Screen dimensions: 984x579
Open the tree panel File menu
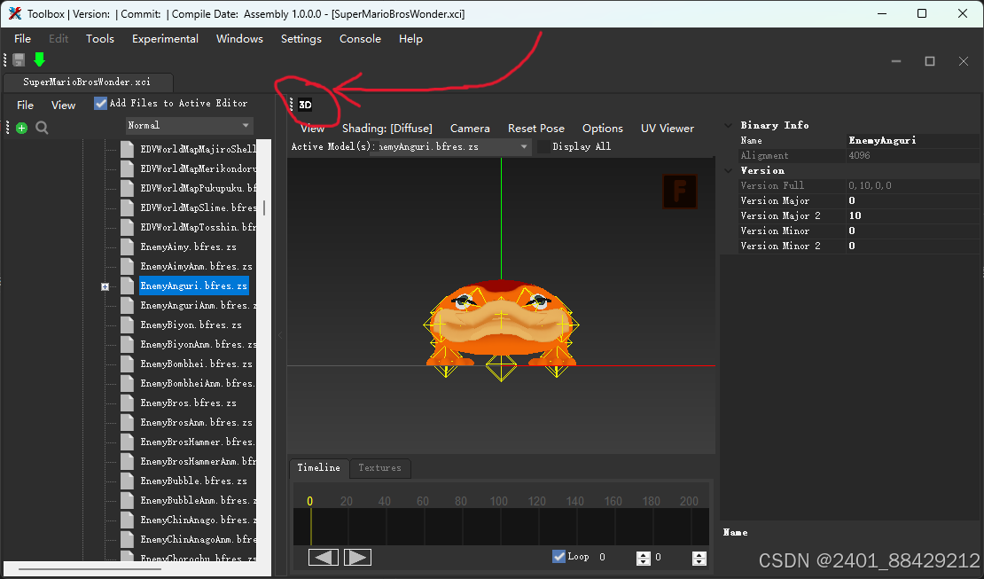coord(25,105)
